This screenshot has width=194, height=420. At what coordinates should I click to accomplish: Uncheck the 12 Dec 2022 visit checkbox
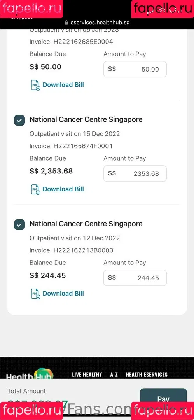click(19, 225)
